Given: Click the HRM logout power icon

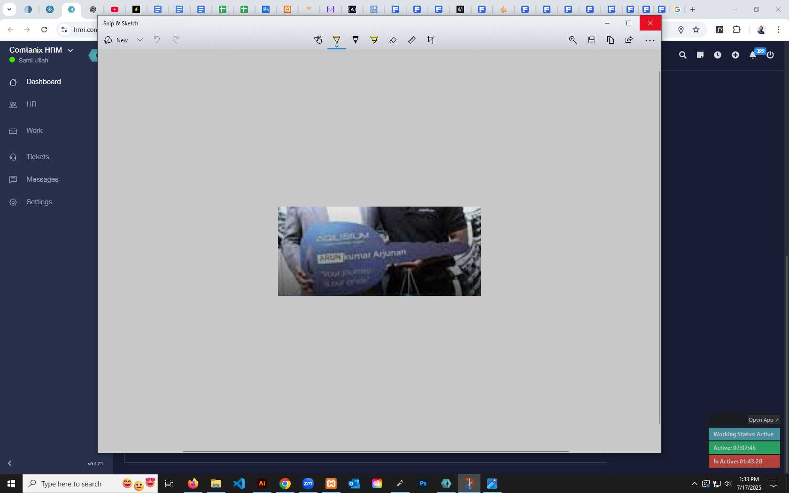Looking at the screenshot, I should point(770,55).
